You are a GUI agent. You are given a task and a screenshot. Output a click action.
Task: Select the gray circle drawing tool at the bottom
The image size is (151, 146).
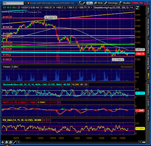(11, 142)
